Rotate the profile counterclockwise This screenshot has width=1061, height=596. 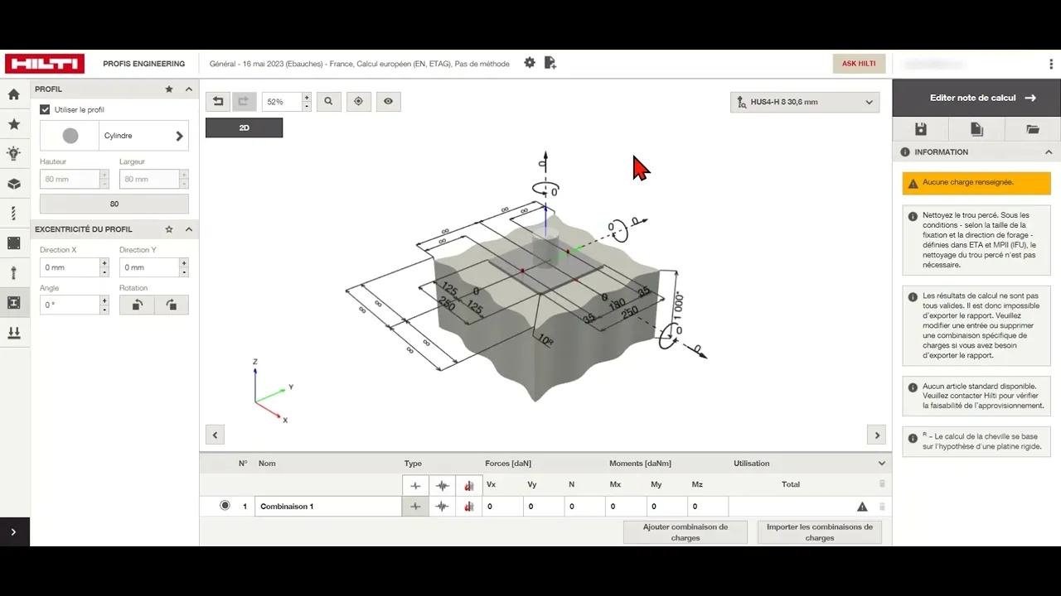pyautogui.click(x=137, y=305)
